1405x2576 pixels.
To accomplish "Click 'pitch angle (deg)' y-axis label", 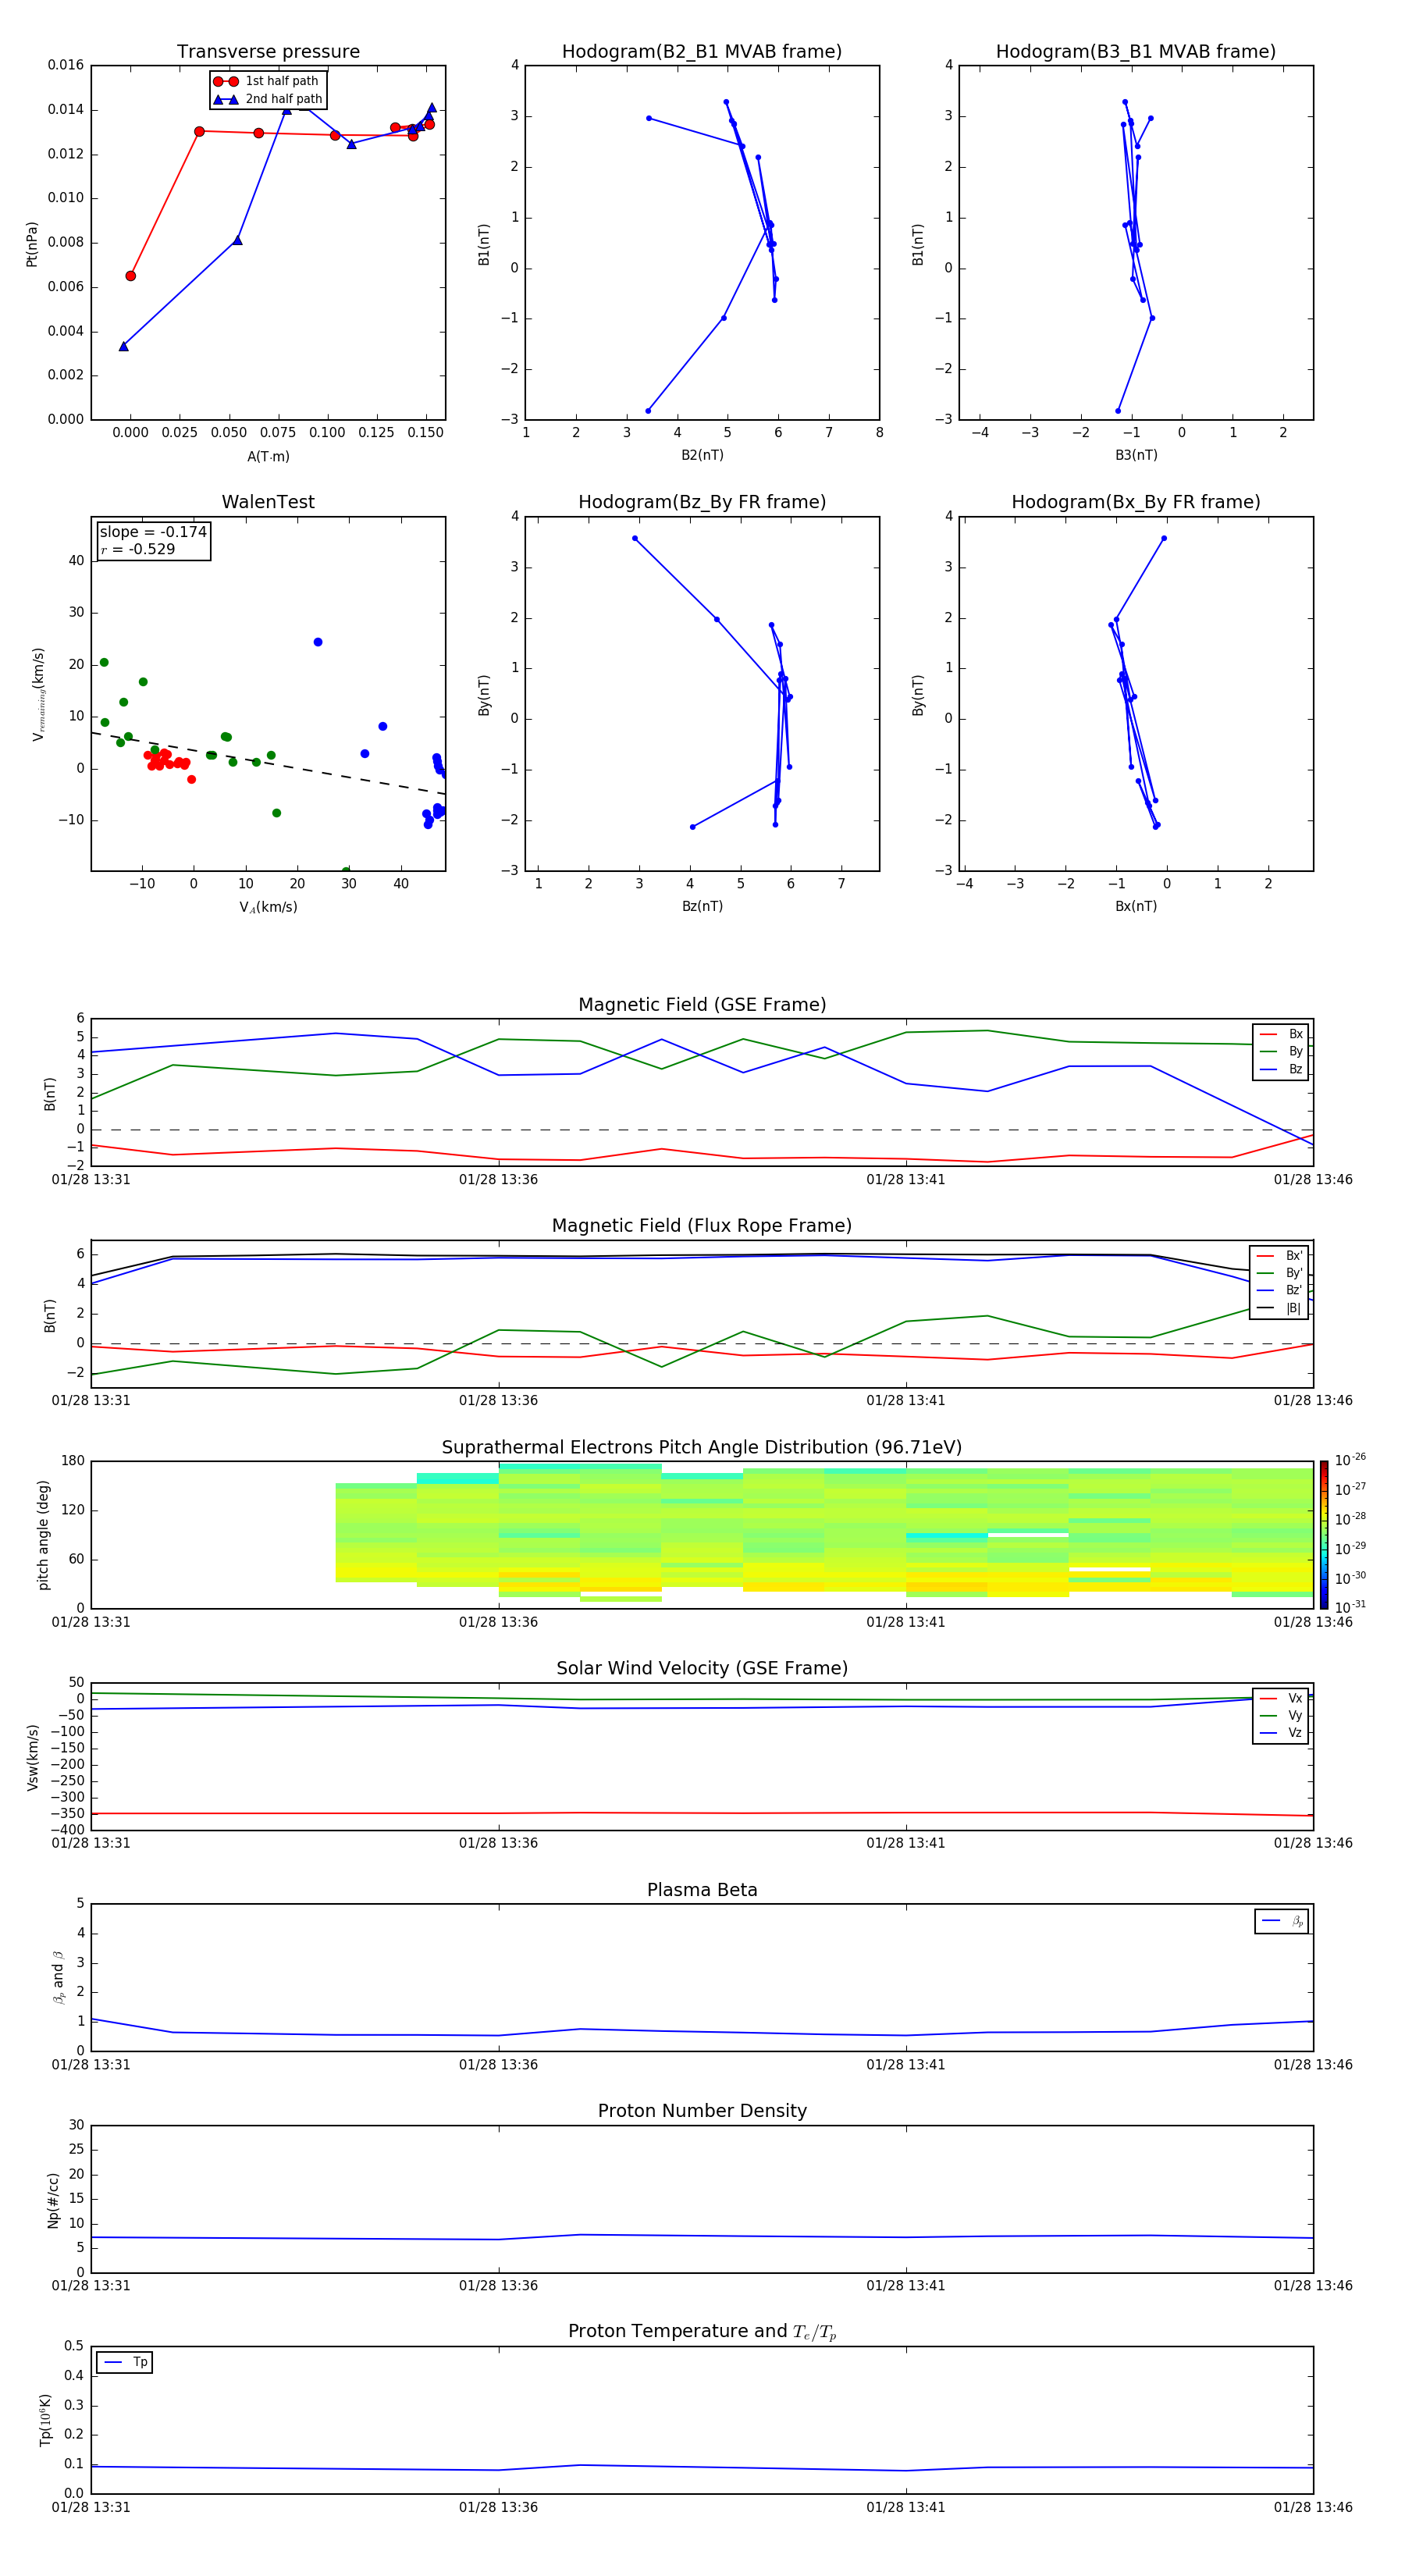I will click(43, 1535).
